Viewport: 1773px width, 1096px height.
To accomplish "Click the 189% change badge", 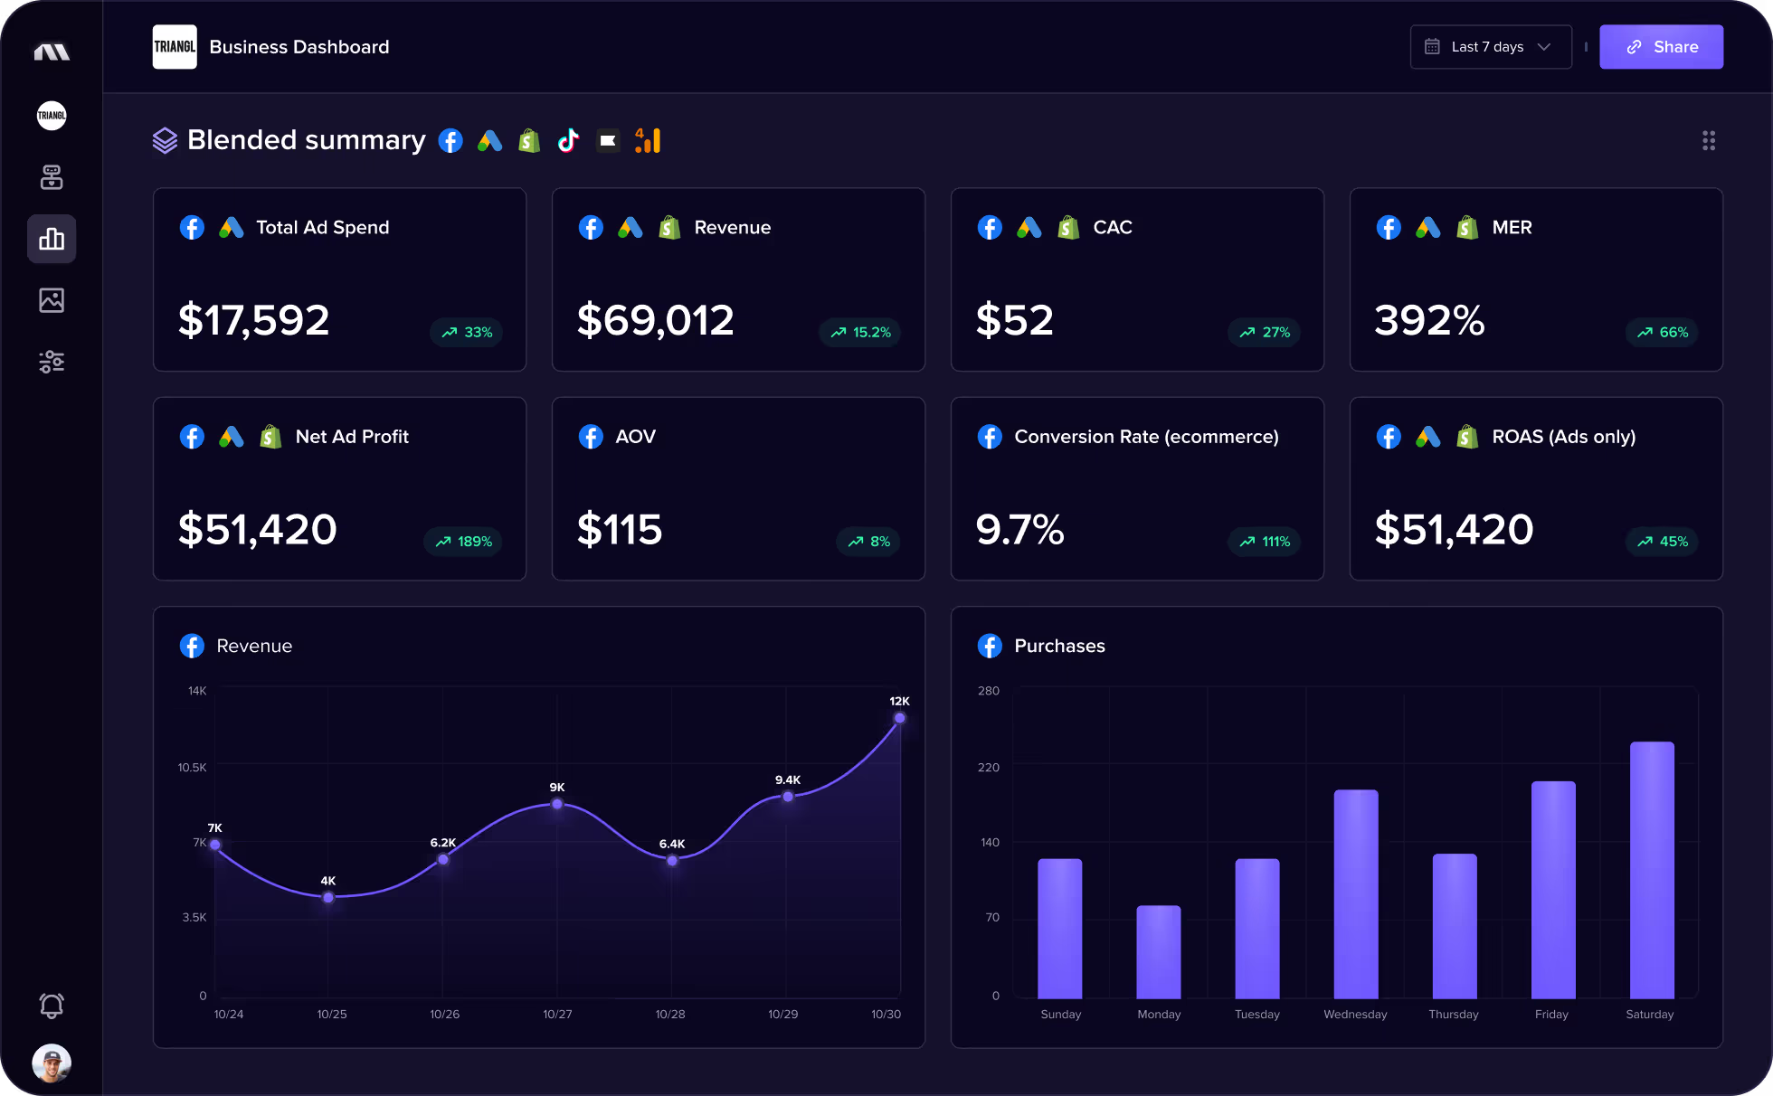I will coord(463,541).
